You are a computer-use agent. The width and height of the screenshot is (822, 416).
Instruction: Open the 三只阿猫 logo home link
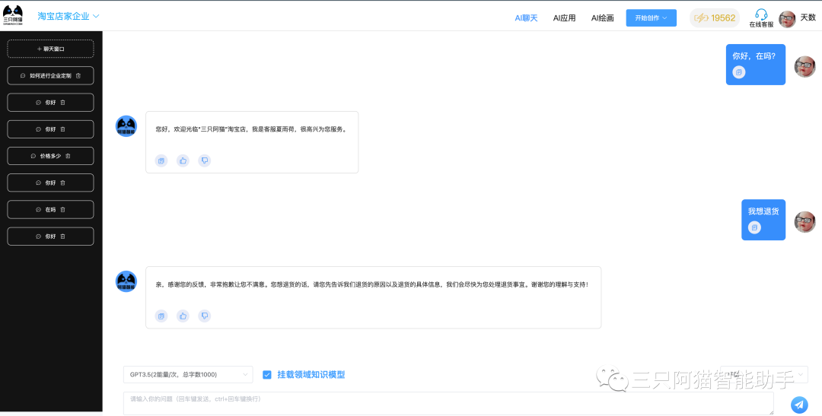click(13, 16)
